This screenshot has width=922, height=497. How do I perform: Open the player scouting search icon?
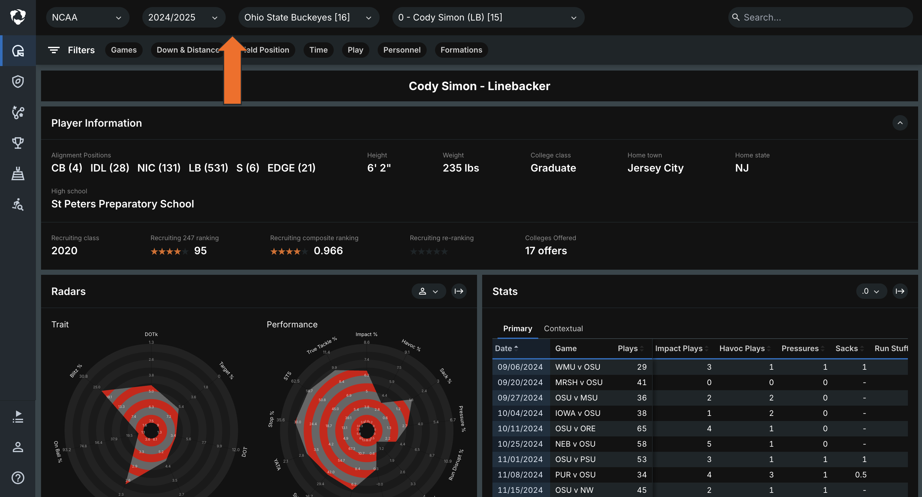pyautogui.click(x=18, y=205)
